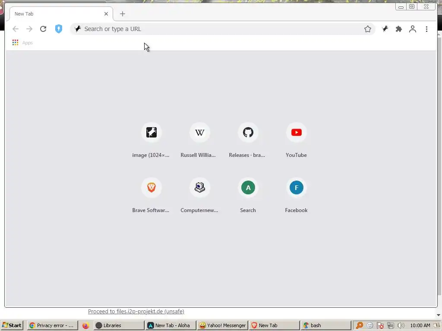Open a new tab with the plus button
The image size is (442, 331).
(122, 14)
